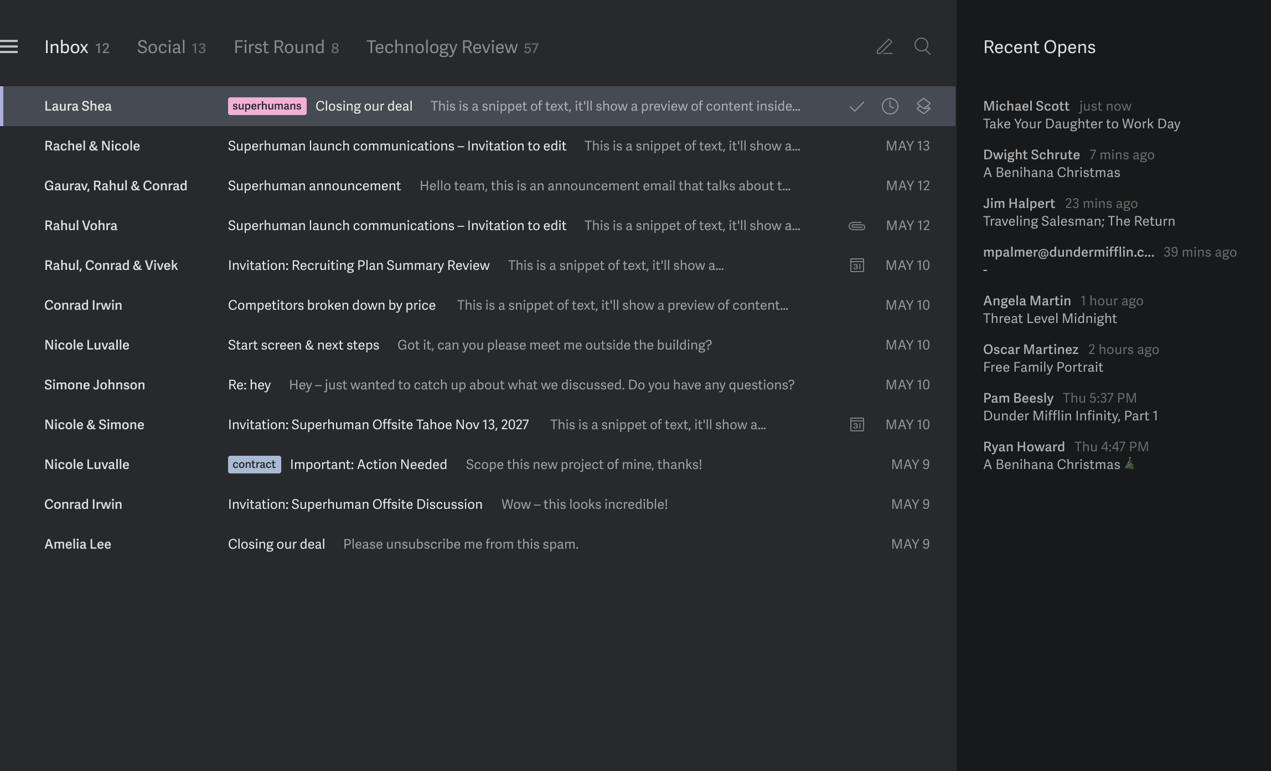
Task: Open Rahul Vohra's launch communications email
Action: (x=478, y=226)
